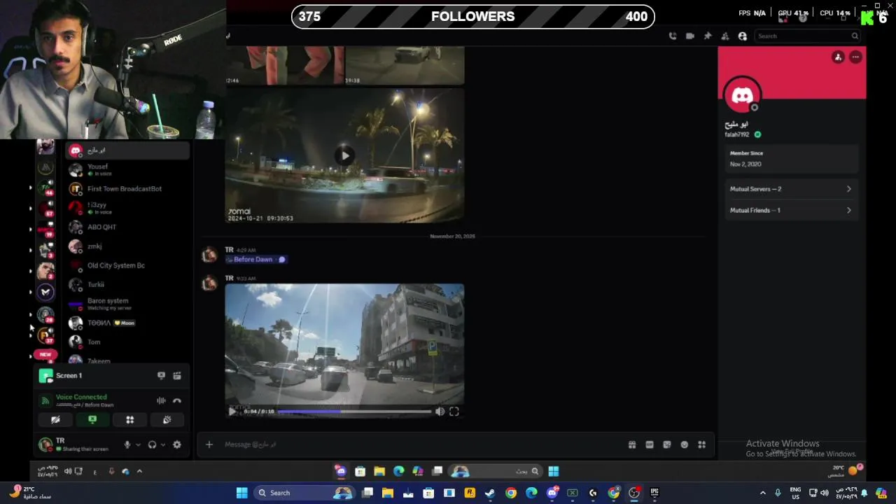Click the attachment plus button

point(209,444)
